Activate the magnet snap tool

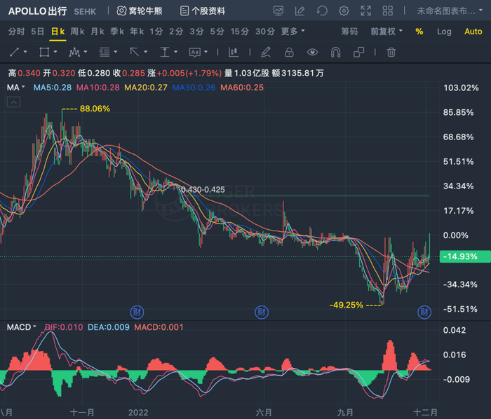point(335,52)
